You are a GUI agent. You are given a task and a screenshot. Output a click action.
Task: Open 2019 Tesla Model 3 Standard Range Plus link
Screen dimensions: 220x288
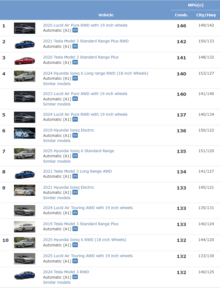(x=81, y=224)
